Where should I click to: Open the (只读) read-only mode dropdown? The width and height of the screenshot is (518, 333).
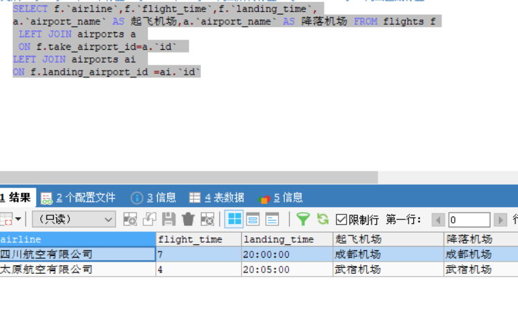(74, 219)
